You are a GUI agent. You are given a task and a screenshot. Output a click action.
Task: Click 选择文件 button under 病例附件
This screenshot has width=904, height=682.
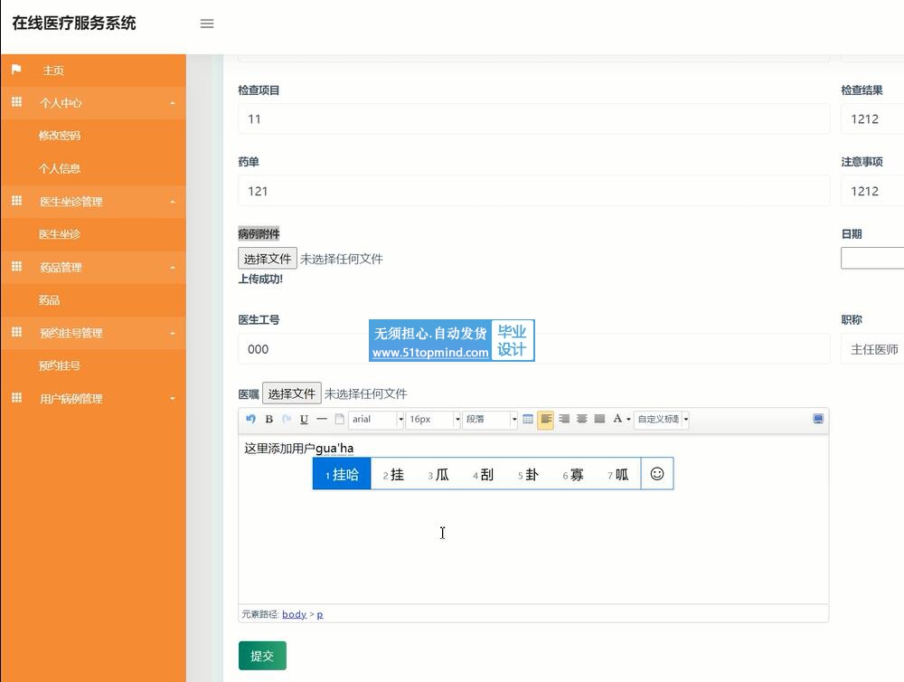pyautogui.click(x=268, y=259)
